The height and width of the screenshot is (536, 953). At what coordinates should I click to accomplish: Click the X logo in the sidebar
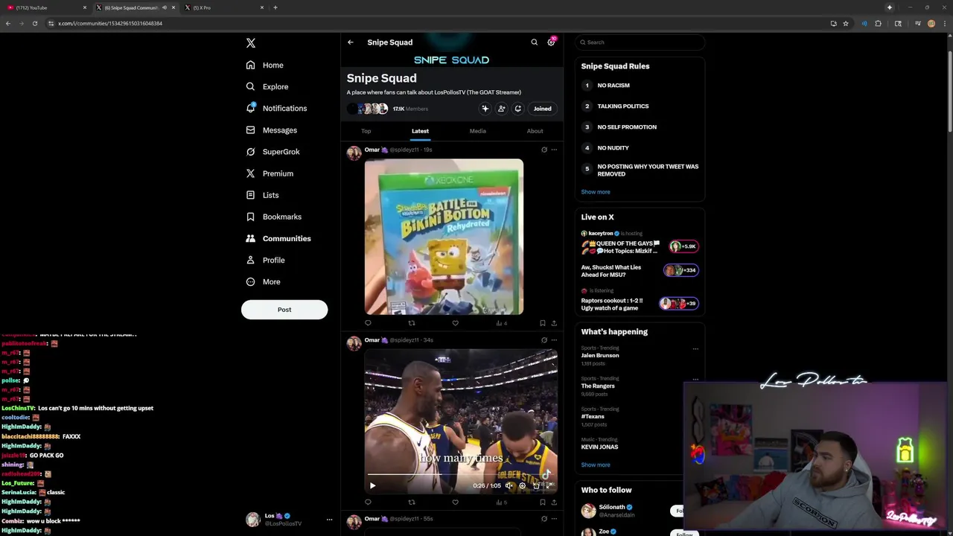click(x=251, y=43)
